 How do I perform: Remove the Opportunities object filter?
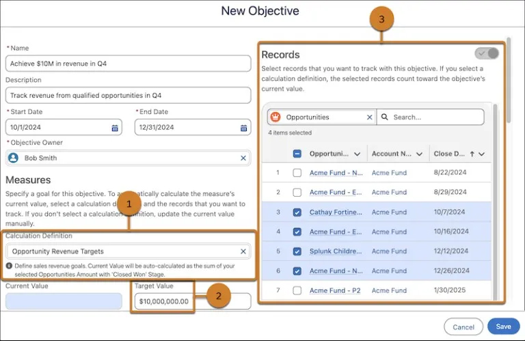[x=369, y=117]
